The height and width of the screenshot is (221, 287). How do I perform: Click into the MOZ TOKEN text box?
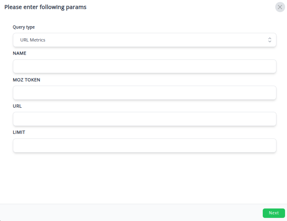pyautogui.click(x=144, y=93)
